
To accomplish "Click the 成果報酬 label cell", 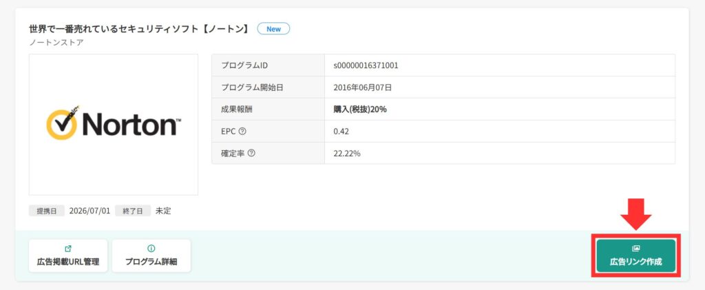I will (268, 110).
